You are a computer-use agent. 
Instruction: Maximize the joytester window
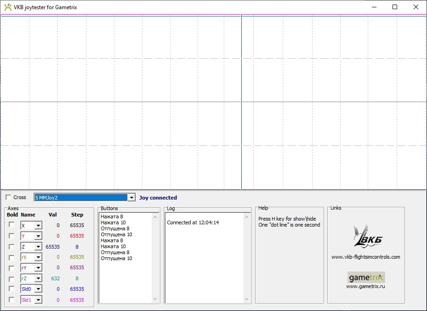(394, 7)
